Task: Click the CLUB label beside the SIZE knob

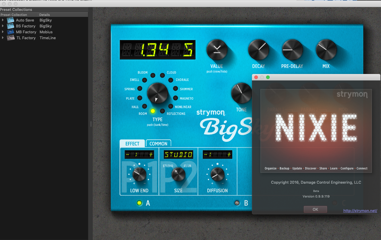Action: (x=188, y=166)
